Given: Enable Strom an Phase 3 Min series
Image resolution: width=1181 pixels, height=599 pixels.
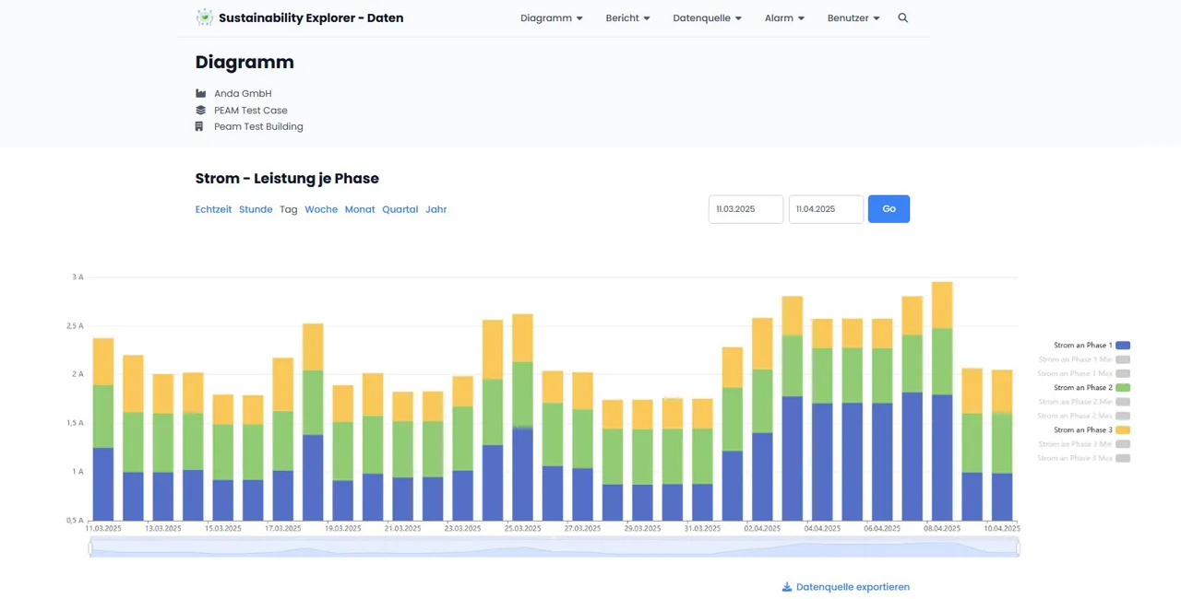Looking at the screenshot, I should [x=1075, y=444].
